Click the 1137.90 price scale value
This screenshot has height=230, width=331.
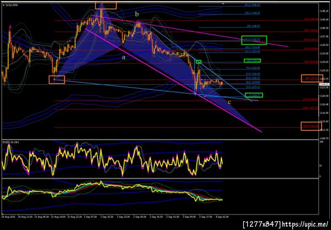(x=324, y=36)
